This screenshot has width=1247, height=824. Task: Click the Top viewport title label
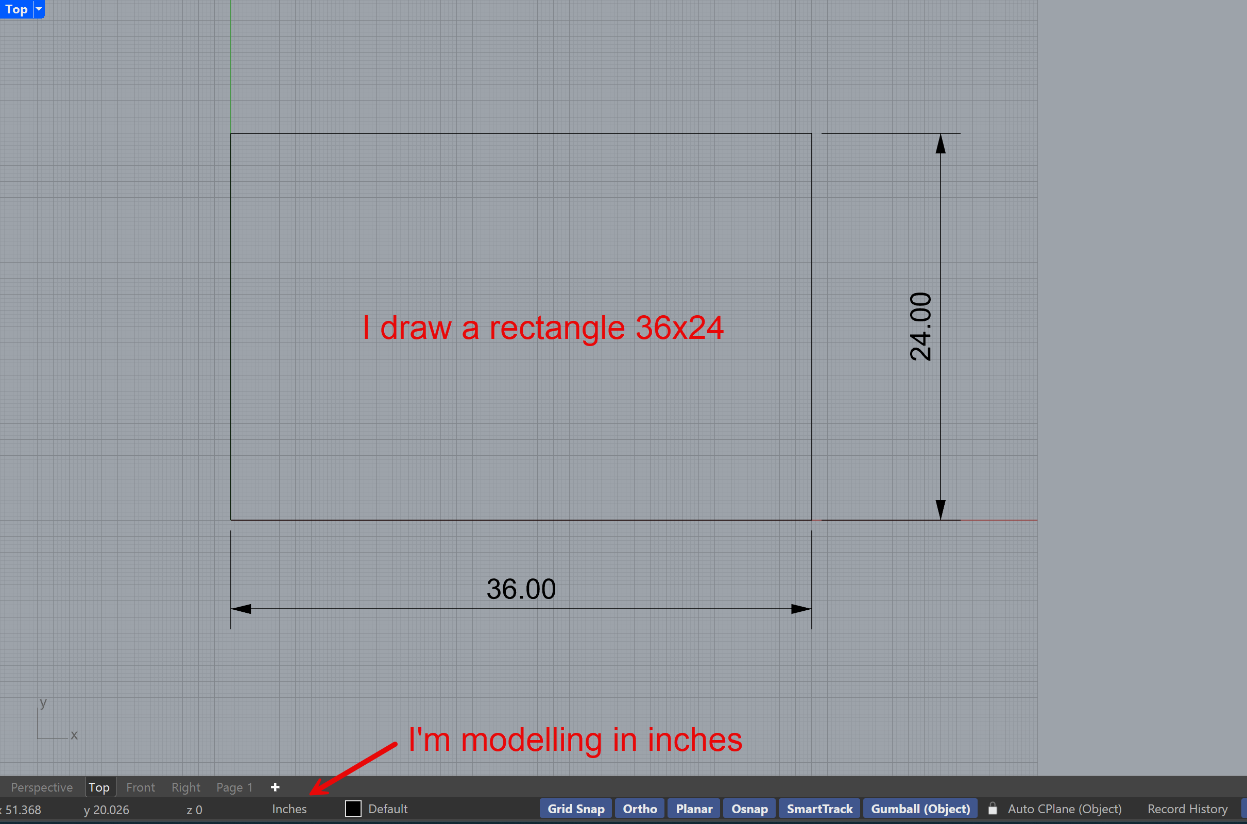tap(16, 9)
